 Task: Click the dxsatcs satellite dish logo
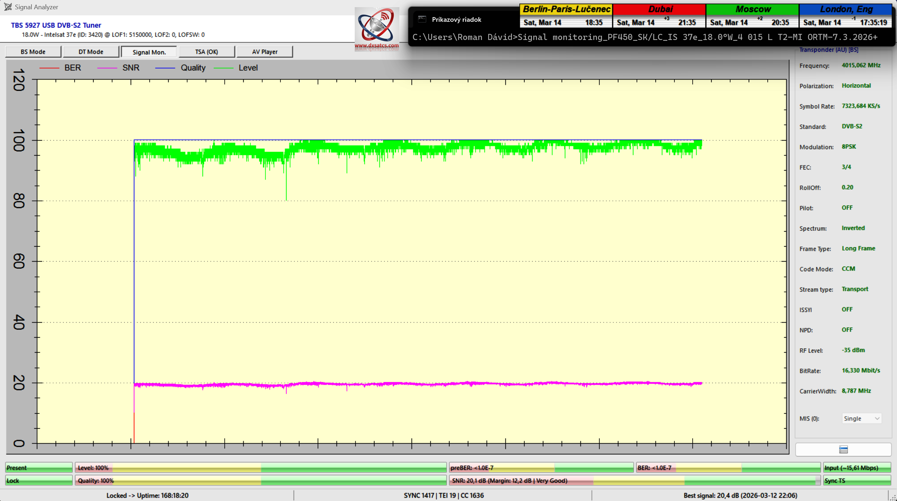pyautogui.click(x=377, y=28)
